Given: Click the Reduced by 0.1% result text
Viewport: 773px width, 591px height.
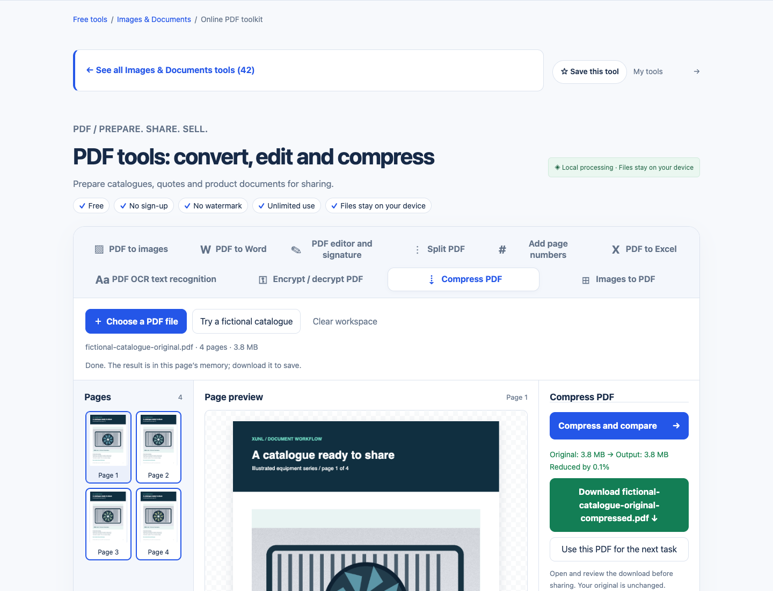Looking at the screenshot, I should coord(579,467).
